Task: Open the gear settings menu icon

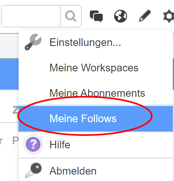Action: (169, 16)
